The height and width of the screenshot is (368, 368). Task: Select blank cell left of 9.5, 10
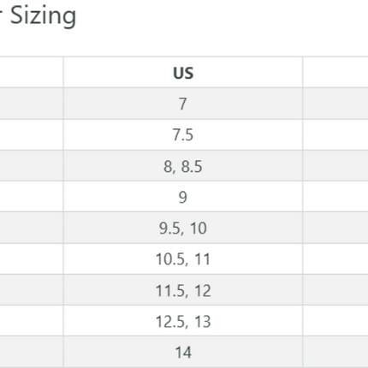point(32,228)
